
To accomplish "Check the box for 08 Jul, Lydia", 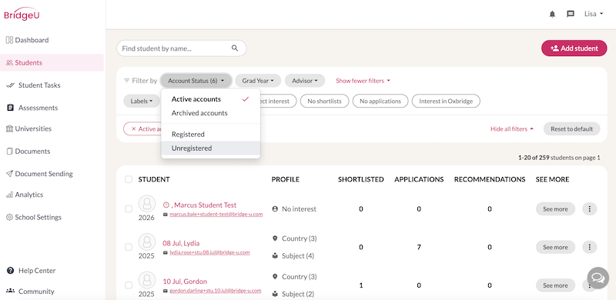I will click(x=129, y=247).
